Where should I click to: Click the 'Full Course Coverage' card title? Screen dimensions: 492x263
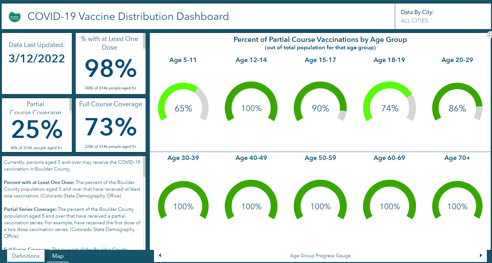111,104
